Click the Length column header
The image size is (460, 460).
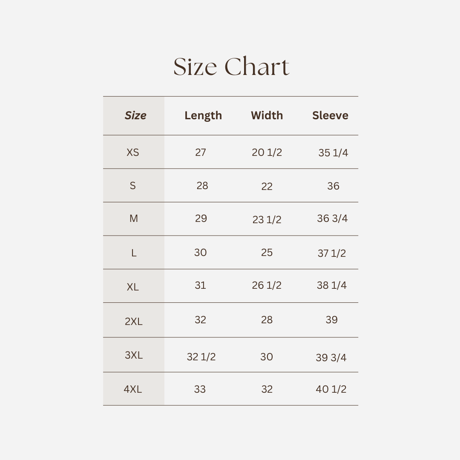pyautogui.click(x=203, y=115)
